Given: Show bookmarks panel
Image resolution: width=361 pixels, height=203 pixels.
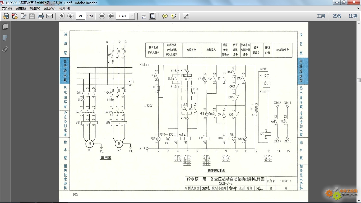Looking at the screenshot, I should click(5, 38).
